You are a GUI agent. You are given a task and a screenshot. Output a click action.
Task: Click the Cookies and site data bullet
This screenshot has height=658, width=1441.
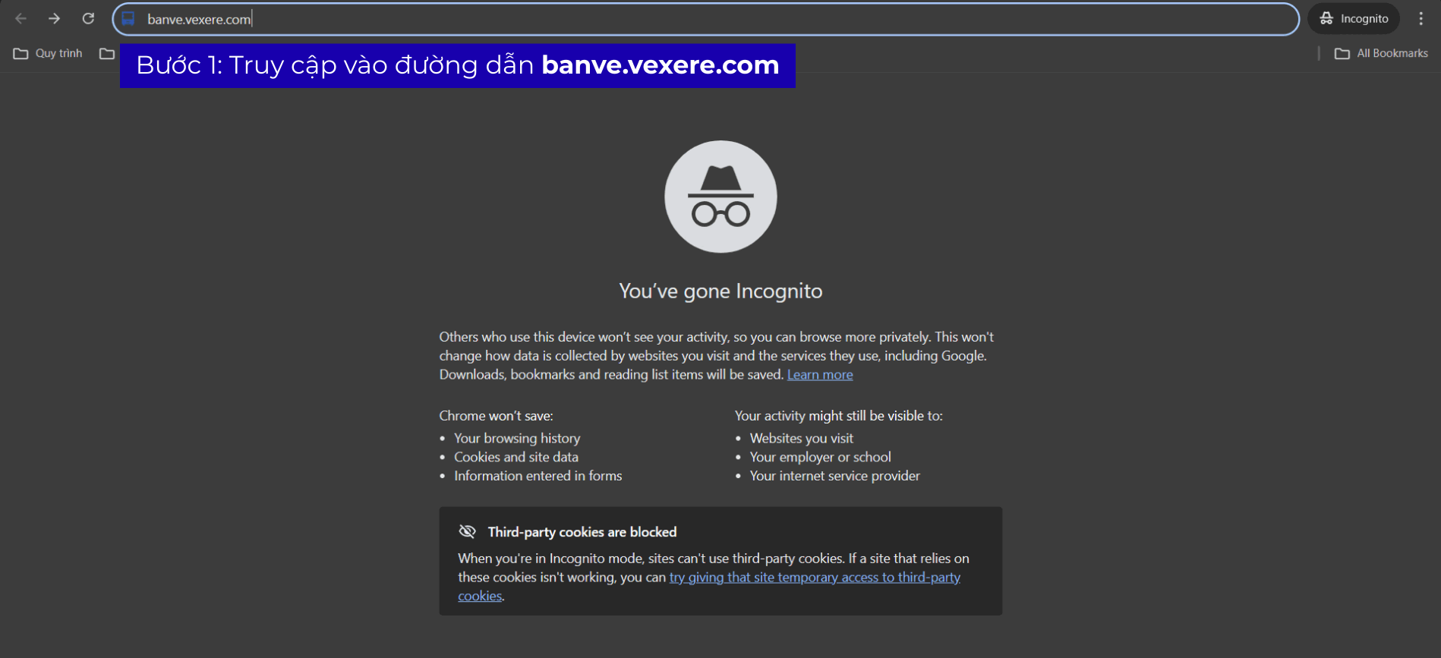[516, 457]
